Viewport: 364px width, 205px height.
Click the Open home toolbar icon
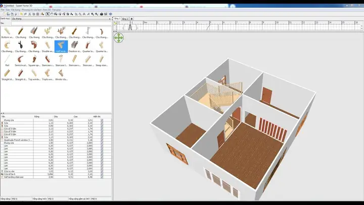click(x=8, y=14)
